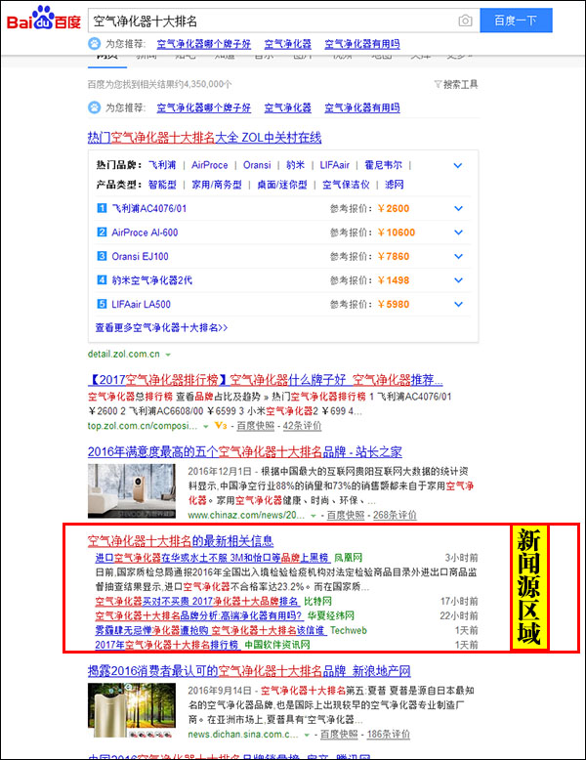Click forest air purifier thumbnail image
The image size is (586, 760).
coord(131,710)
